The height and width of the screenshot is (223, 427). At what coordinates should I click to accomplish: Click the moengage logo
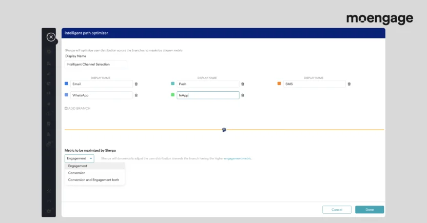380,19
